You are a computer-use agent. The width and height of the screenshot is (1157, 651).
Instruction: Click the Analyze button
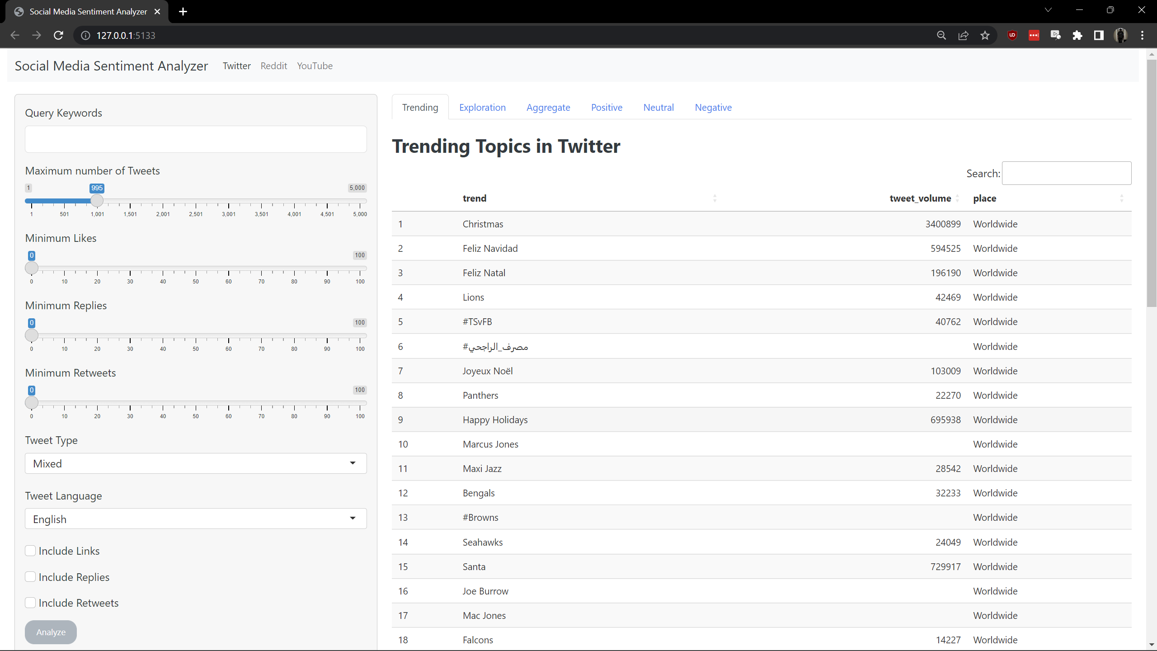click(x=50, y=632)
